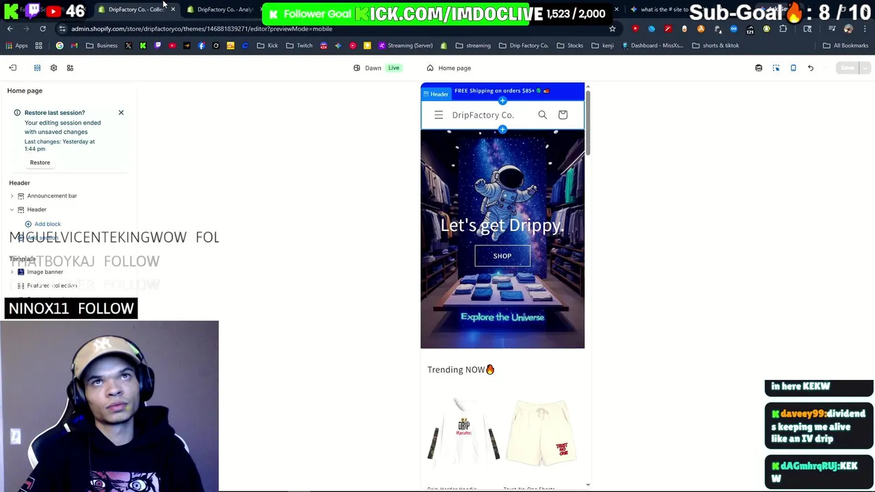Viewport: 875px width, 492px height.
Task: Click the browser address bar URL
Action: [202, 29]
